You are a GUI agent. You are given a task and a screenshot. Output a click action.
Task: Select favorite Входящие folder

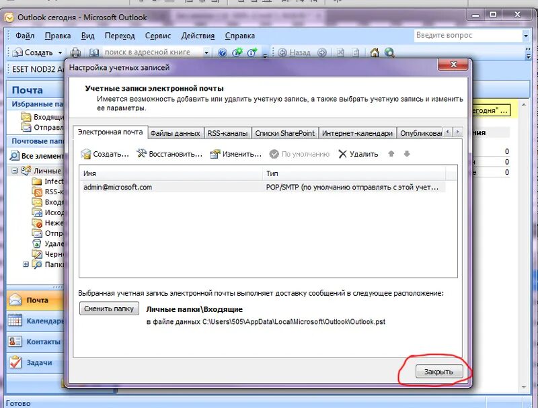point(42,117)
